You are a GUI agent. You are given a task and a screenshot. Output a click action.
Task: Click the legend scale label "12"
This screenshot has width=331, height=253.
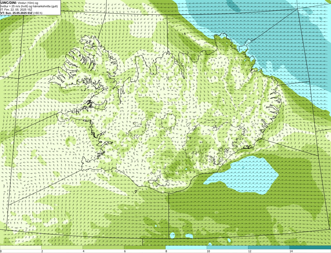pos(250,251)
